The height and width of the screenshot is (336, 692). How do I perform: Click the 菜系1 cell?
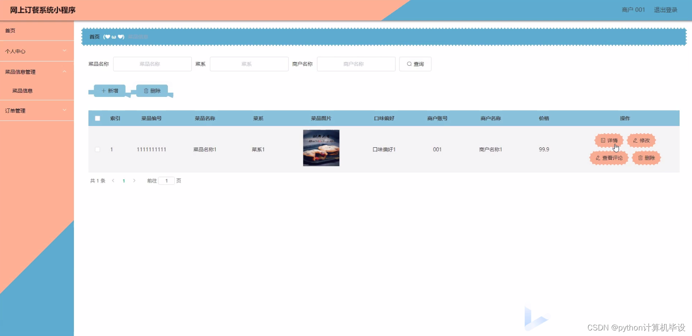[258, 149]
